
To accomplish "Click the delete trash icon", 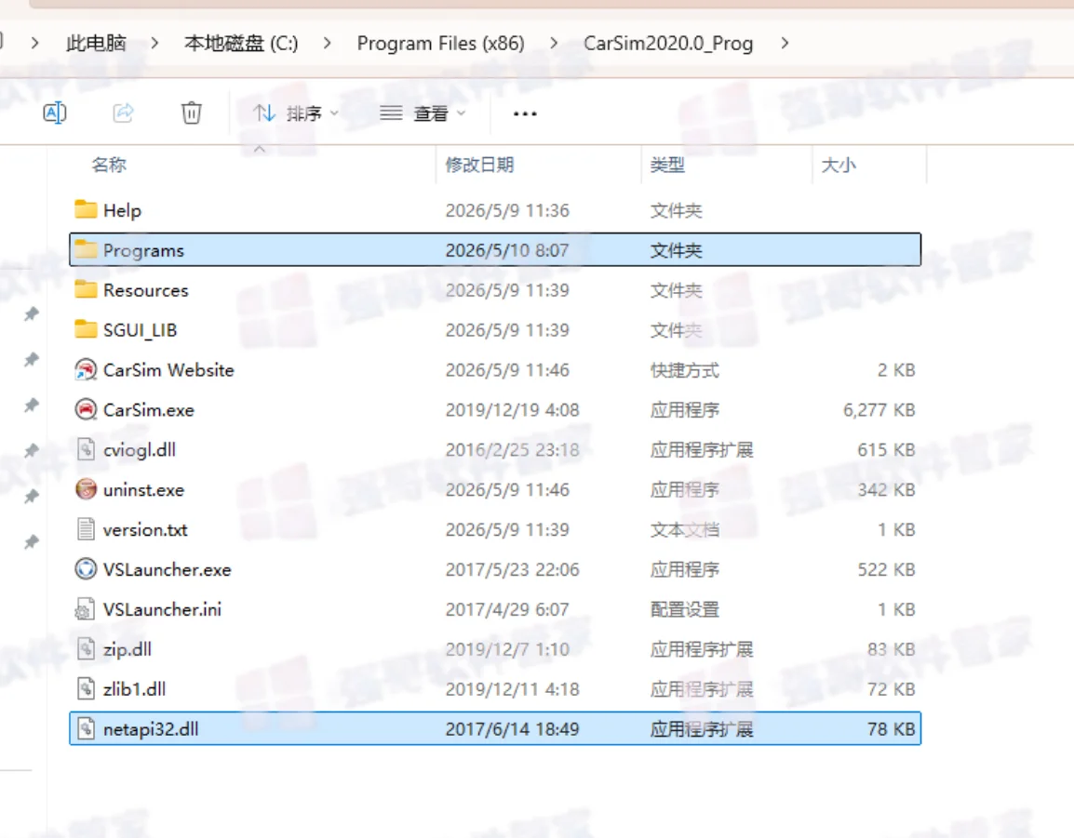I will click(x=191, y=113).
